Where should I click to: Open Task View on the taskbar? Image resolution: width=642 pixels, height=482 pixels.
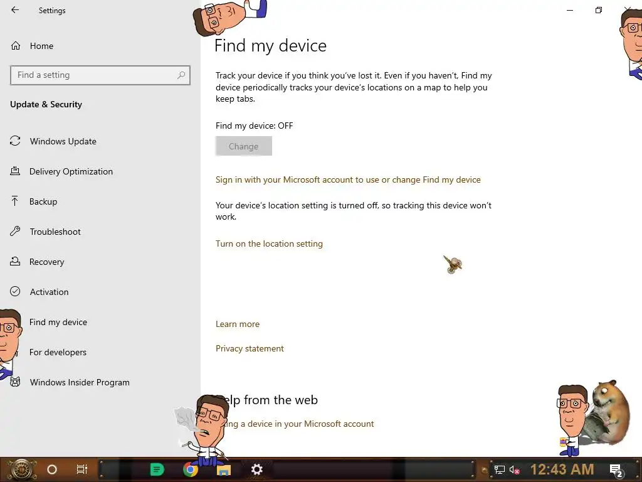tap(82, 469)
